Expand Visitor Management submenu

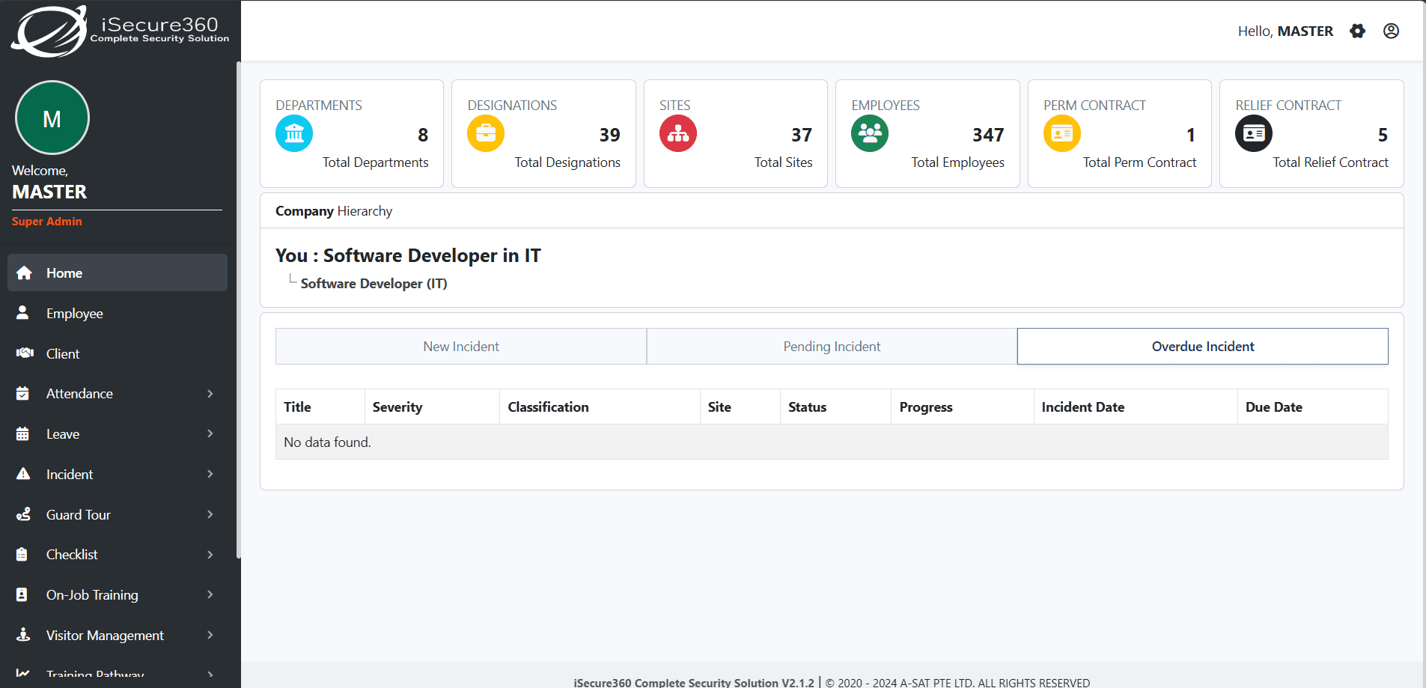[117, 636]
